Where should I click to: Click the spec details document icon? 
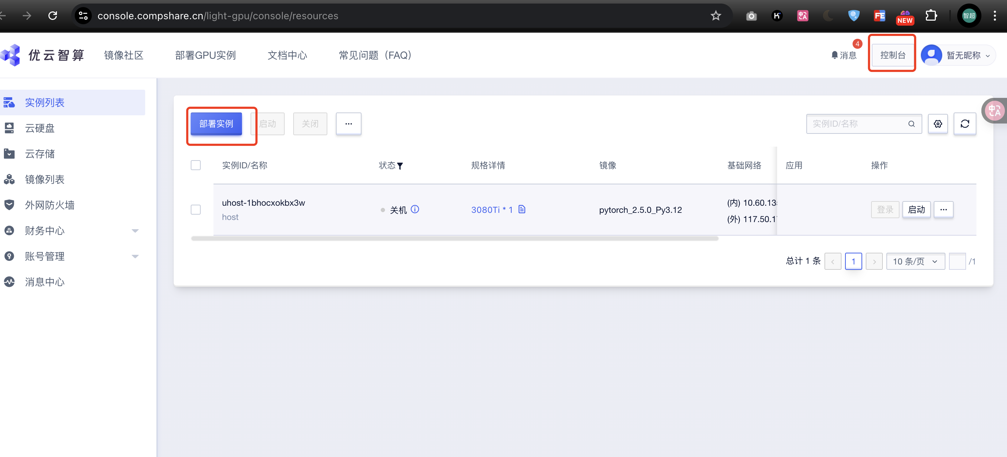[x=522, y=209]
